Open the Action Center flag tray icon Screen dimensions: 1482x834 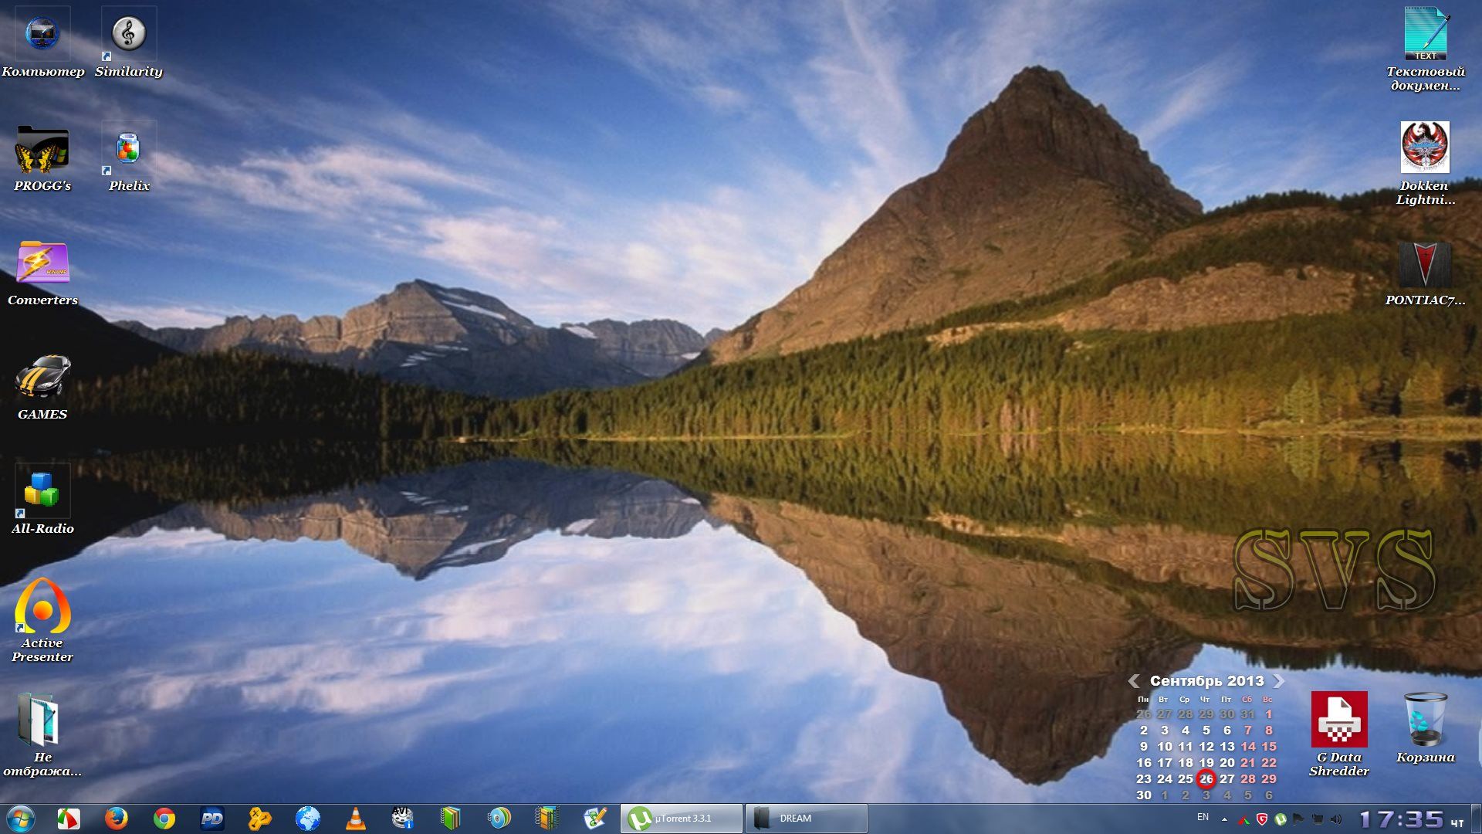click(1299, 819)
